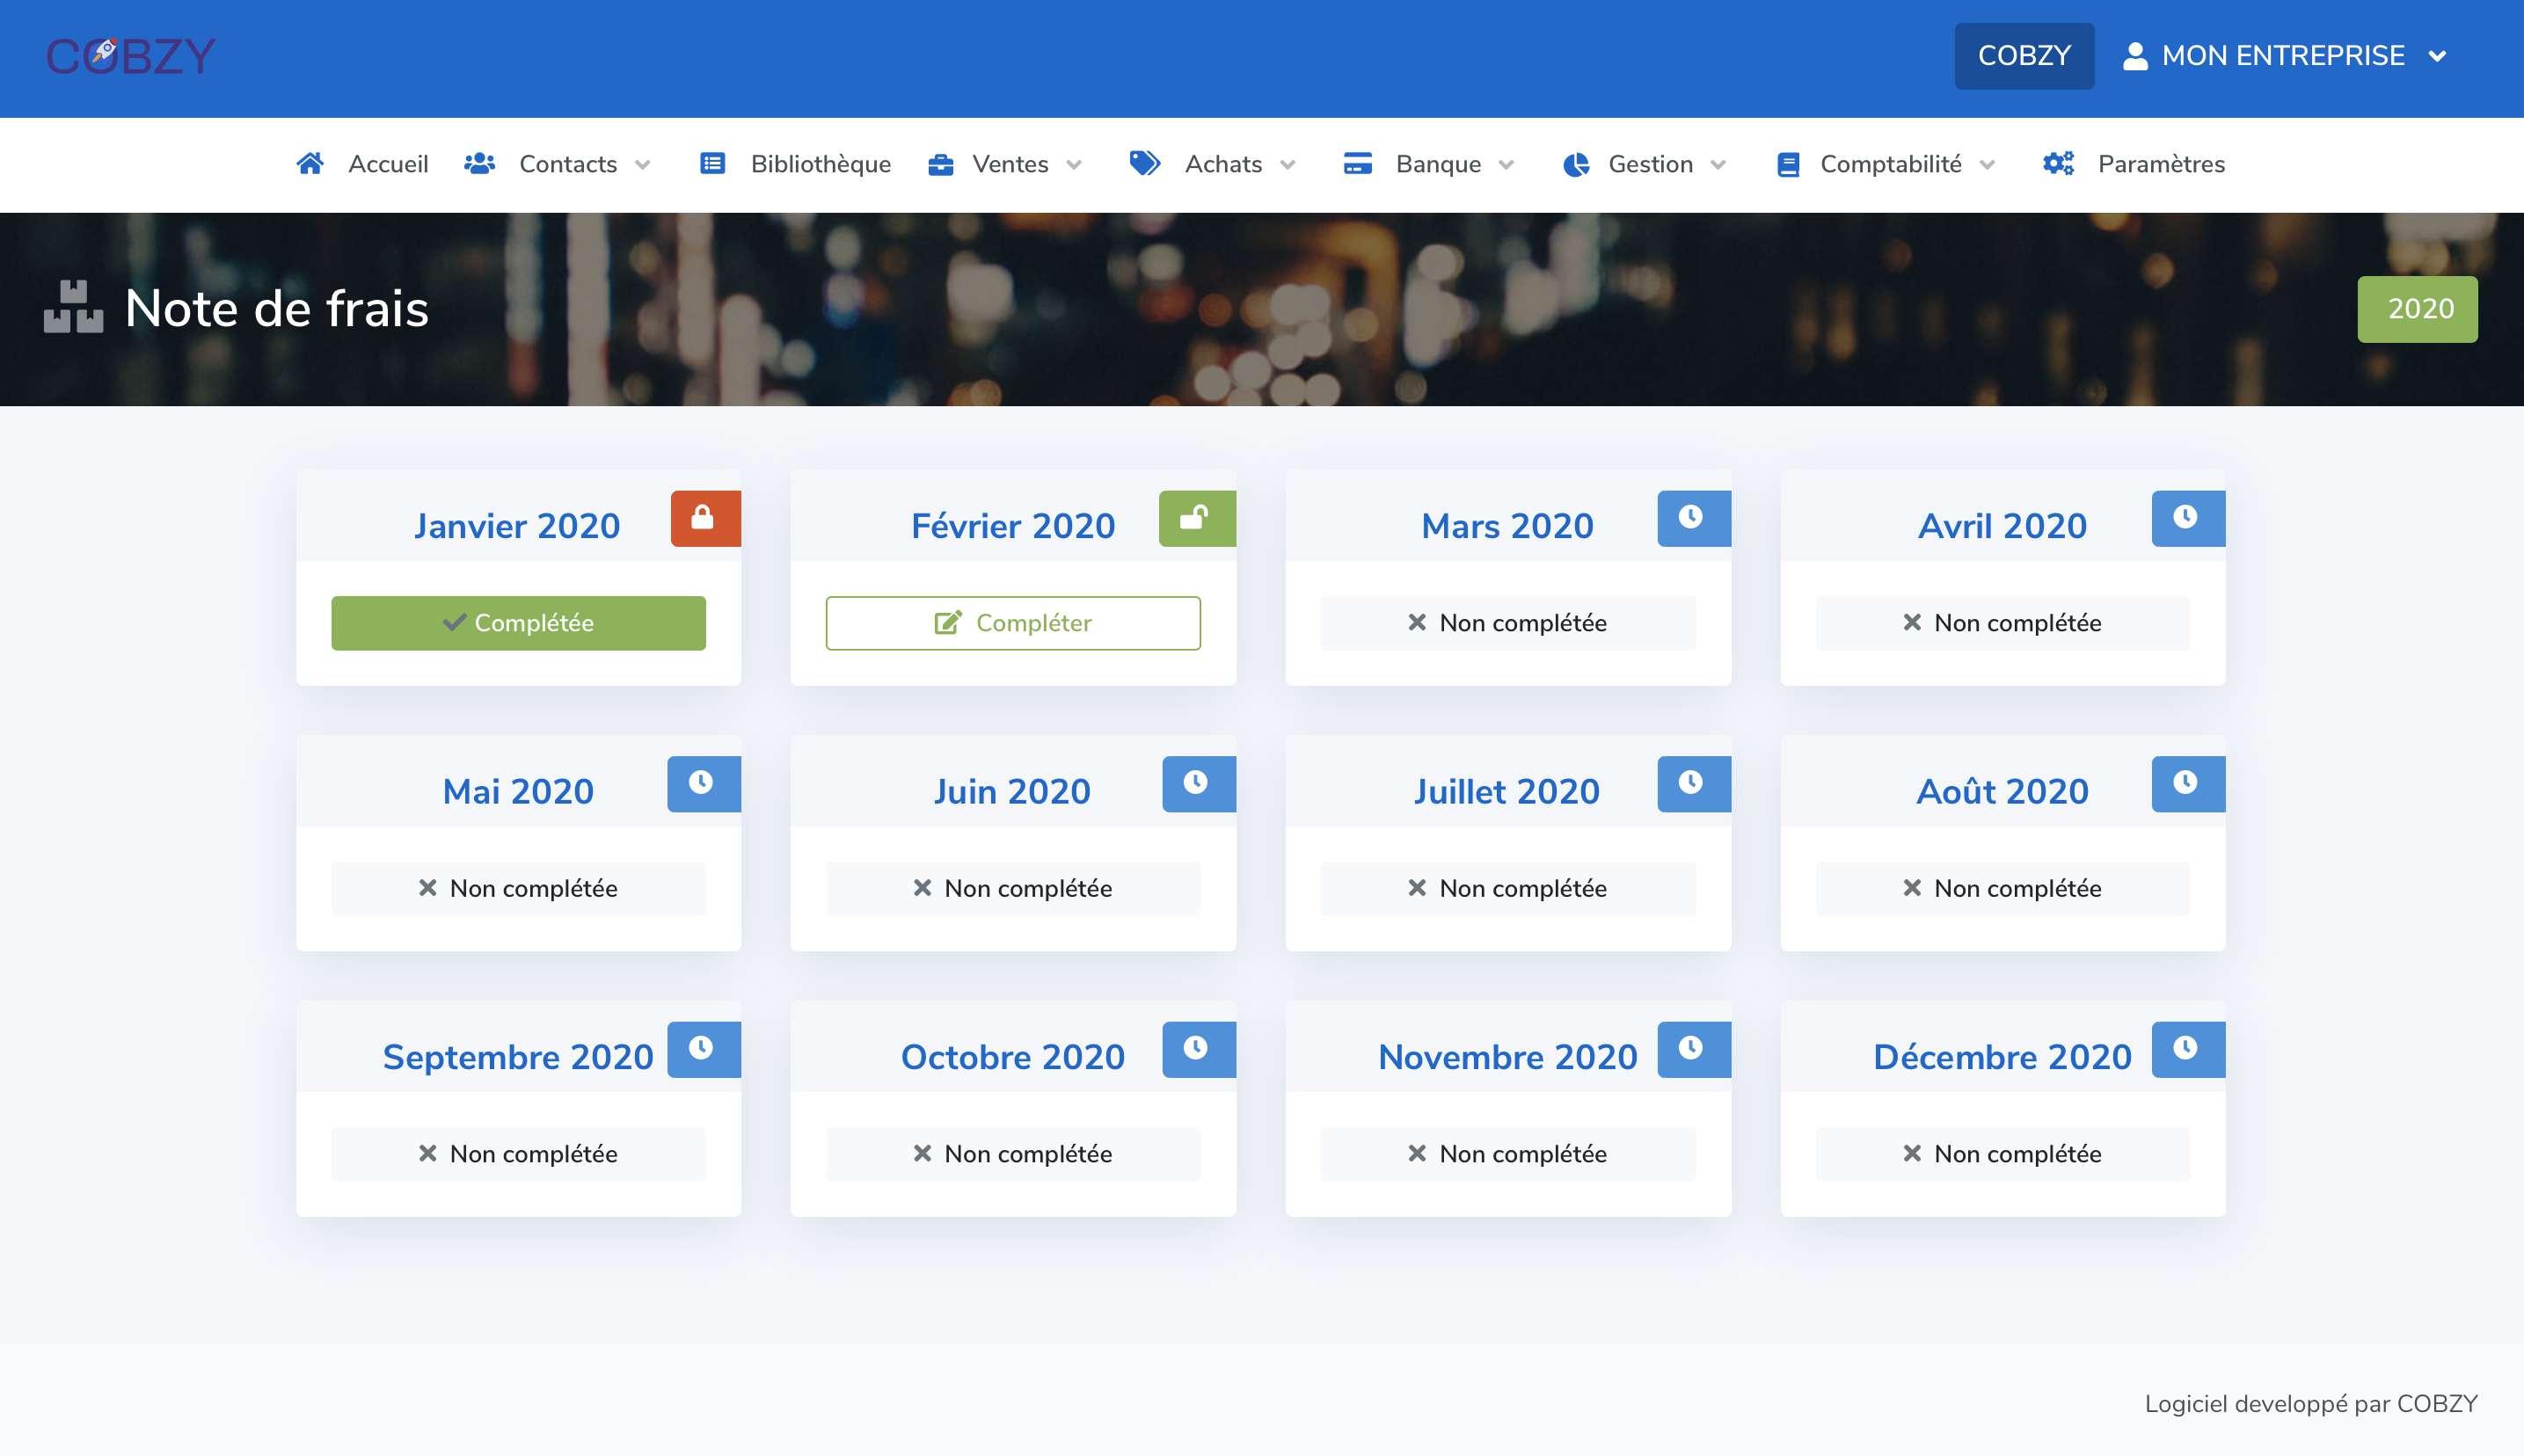Click the Janvier 2020 title
This screenshot has height=1456, width=2524.
coord(517,526)
